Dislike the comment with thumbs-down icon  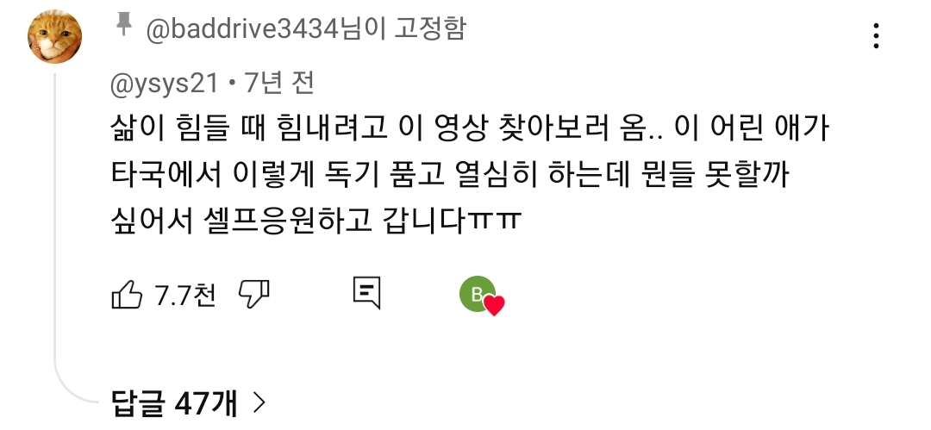(x=254, y=294)
